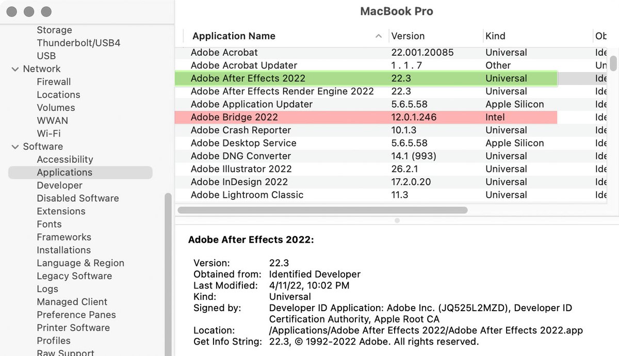Open Logs in the sidebar
This screenshot has height=356, width=619.
click(47, 289)
